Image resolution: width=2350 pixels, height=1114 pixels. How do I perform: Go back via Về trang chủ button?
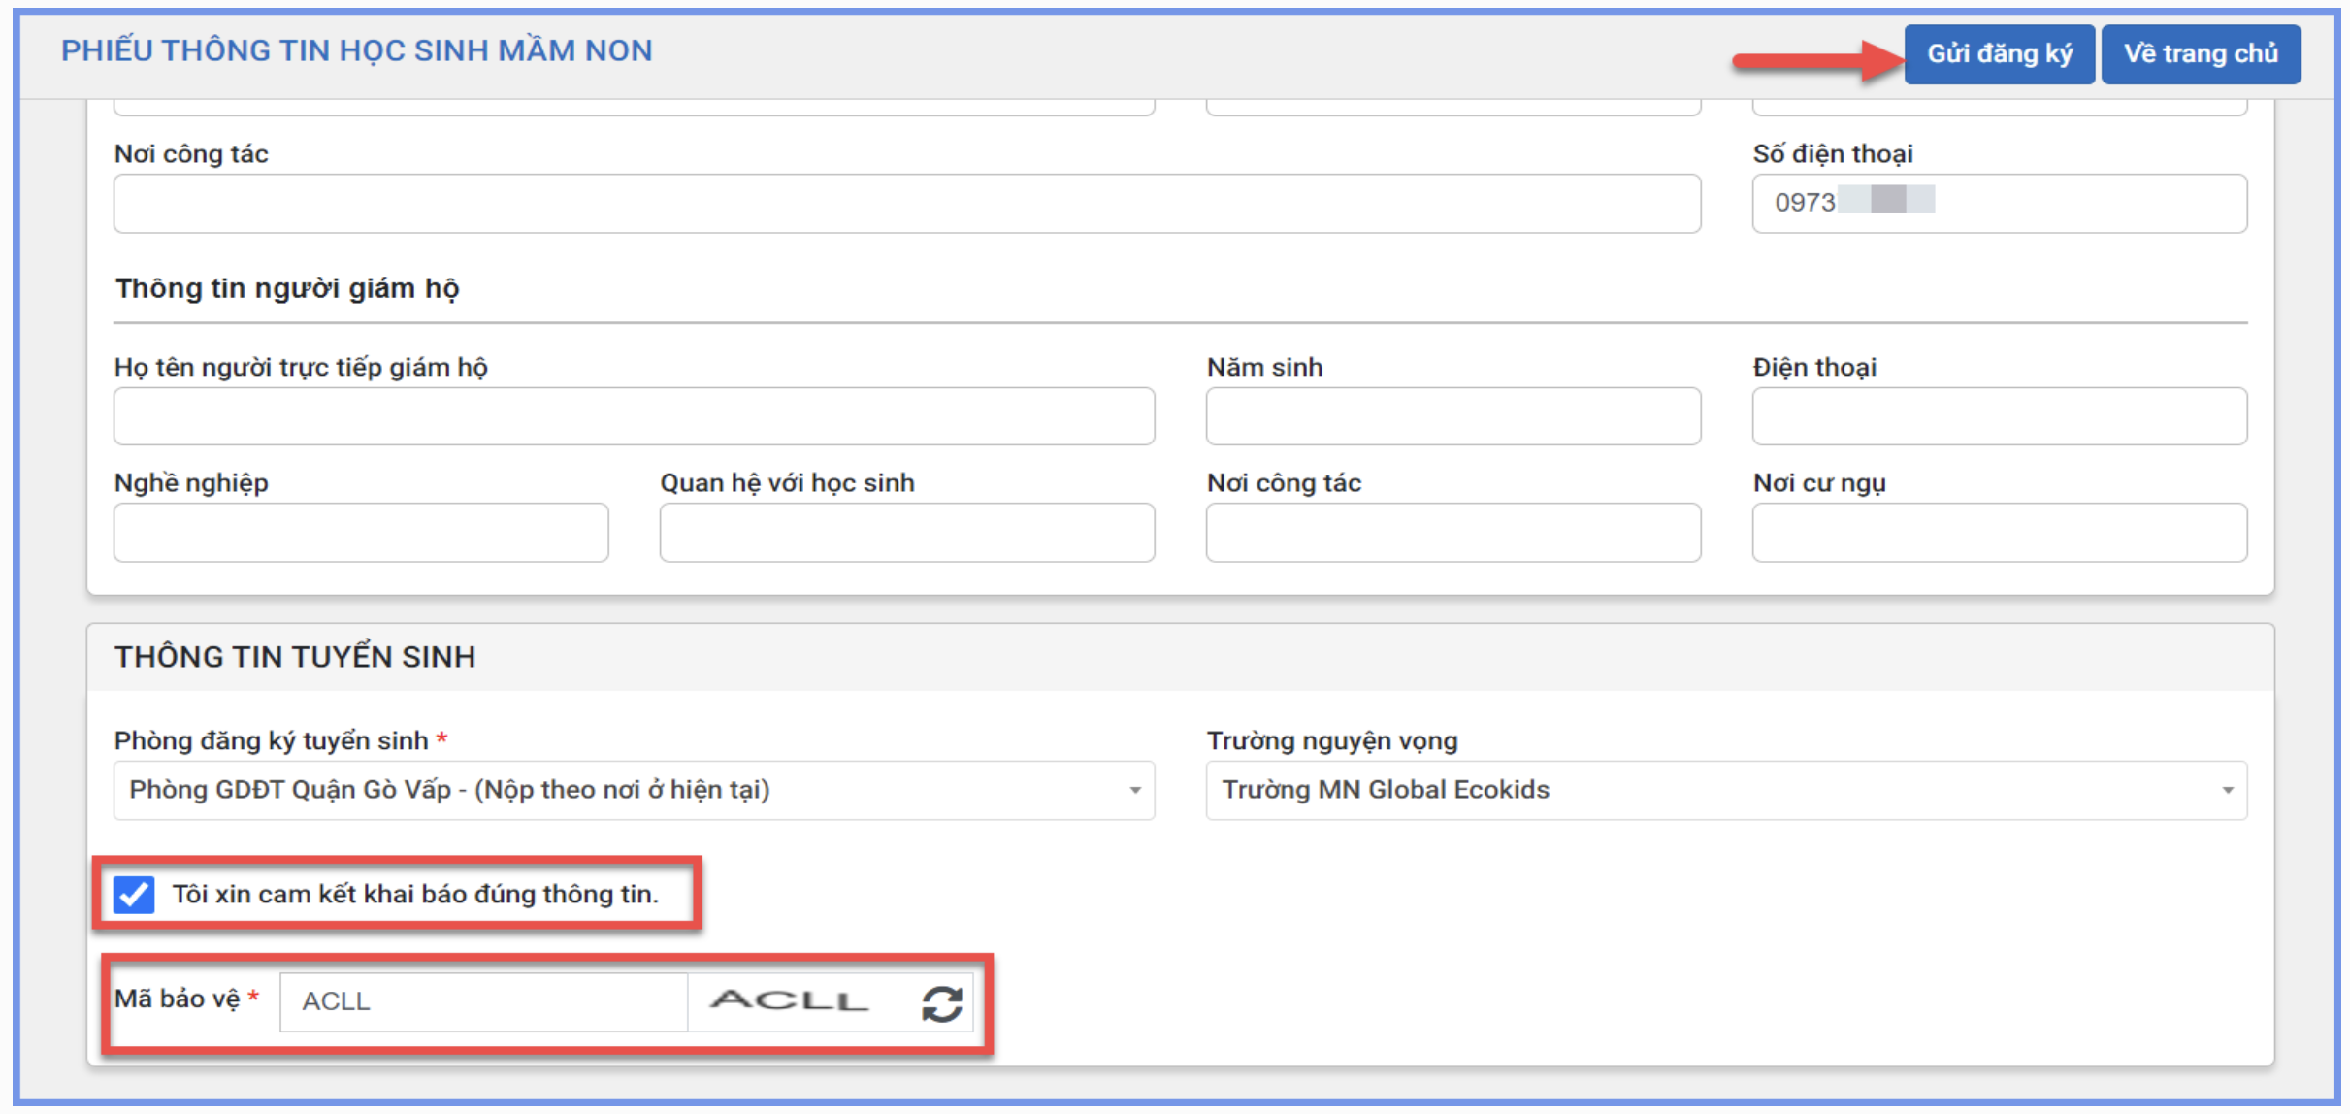coord(2200,54)
